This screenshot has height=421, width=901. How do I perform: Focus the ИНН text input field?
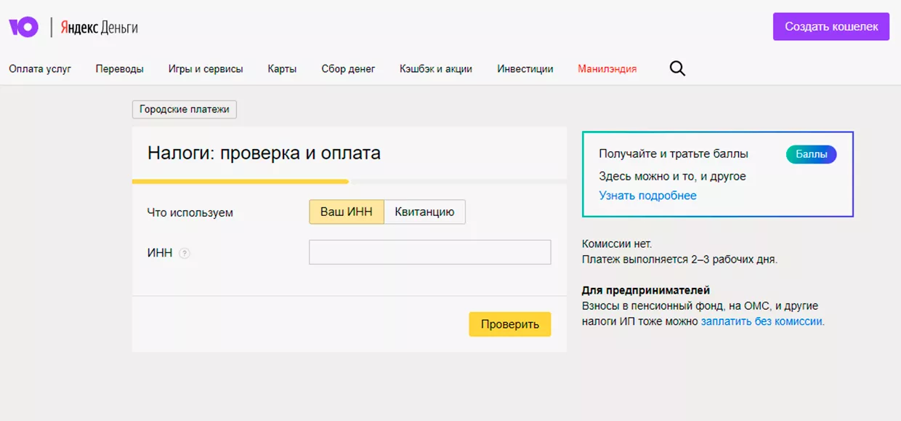pyautogui.click(x=429, y=252)
